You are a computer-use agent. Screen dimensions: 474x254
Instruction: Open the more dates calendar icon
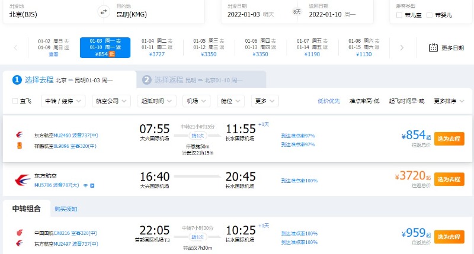coord(433,48)
